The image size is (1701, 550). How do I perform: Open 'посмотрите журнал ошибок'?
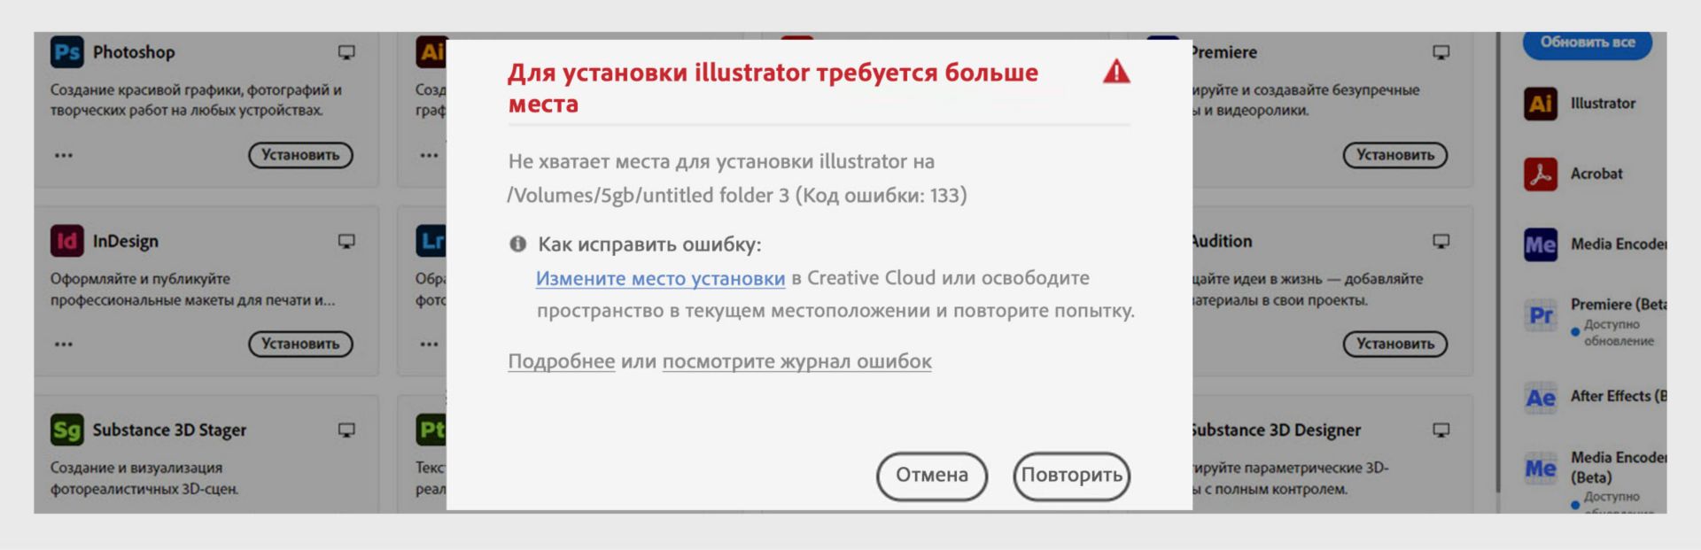click(796, 360)
